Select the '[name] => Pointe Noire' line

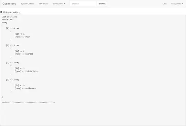tap(27, 71)
